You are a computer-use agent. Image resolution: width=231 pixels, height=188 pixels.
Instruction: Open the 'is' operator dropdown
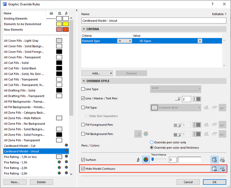(125, 41)
